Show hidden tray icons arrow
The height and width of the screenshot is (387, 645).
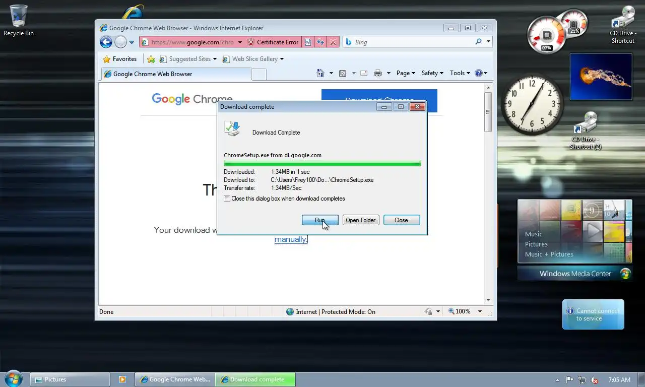(x=557, y=380)
